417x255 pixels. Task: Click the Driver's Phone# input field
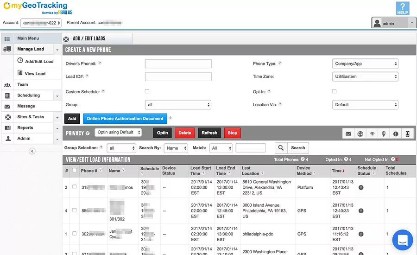[178, 64]
